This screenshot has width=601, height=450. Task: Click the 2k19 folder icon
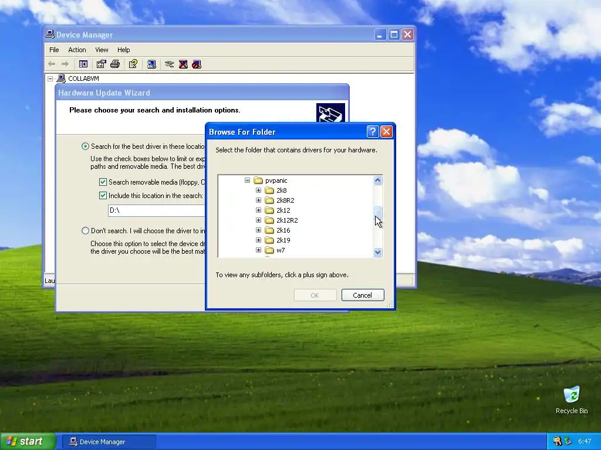tap(269, 240)
